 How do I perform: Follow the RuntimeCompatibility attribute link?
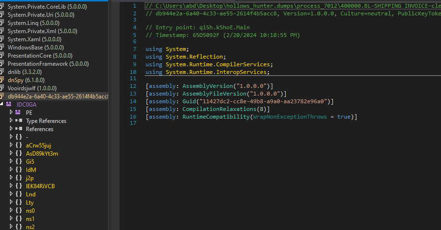tap(216, 117)
